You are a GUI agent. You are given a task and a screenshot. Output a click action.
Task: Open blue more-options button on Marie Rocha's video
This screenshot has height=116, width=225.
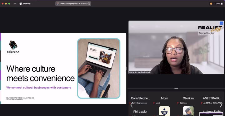tap(222, 23)
